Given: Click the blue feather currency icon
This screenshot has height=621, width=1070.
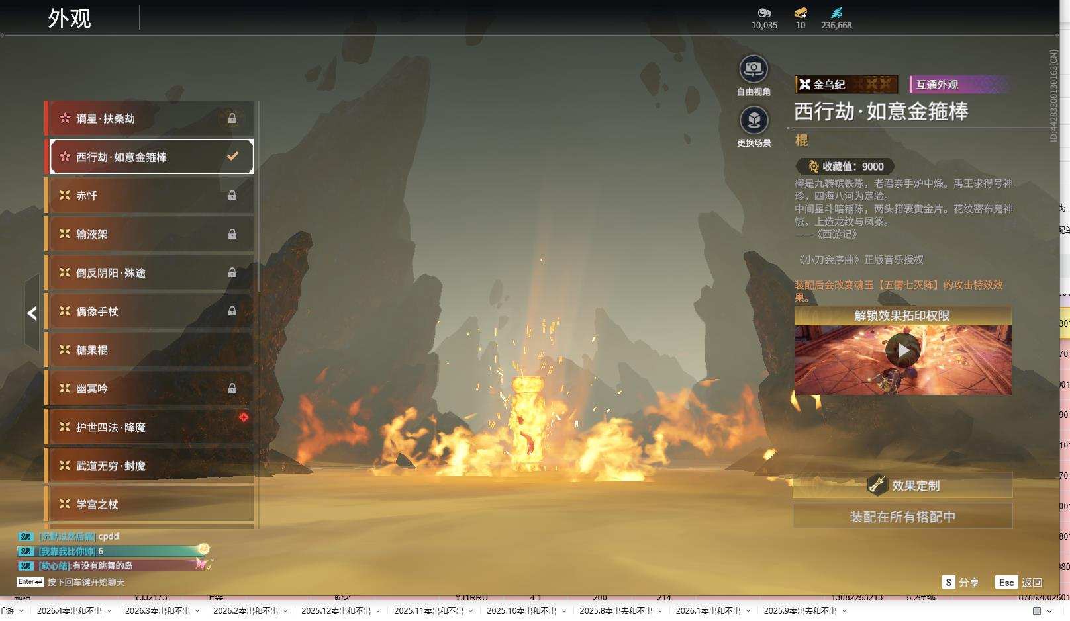Looking at the screenshot, I should tap(836, 13).
